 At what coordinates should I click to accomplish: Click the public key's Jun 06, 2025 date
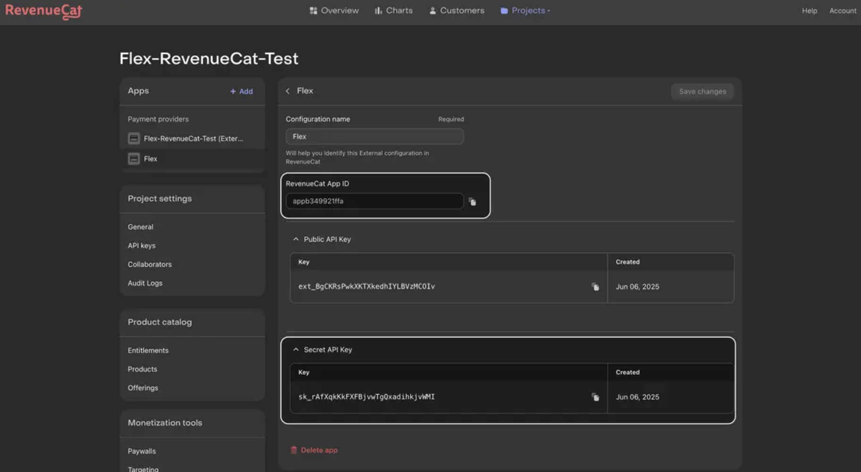click(x=637, y=287)
